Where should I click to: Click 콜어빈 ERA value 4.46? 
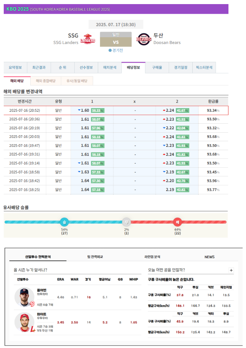point(60,297)
